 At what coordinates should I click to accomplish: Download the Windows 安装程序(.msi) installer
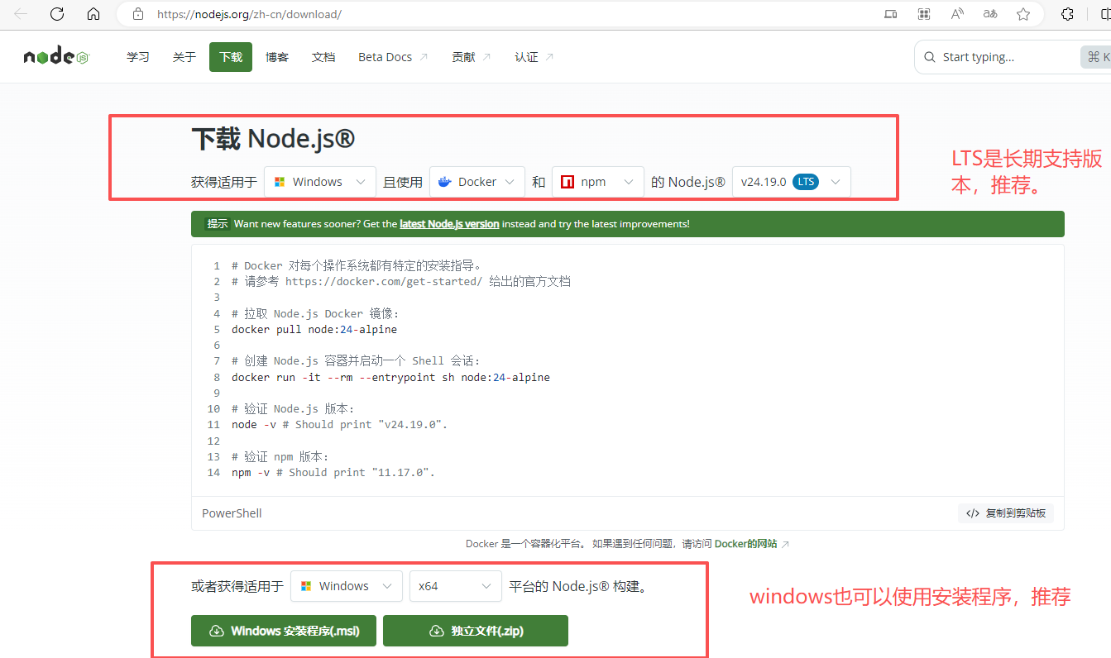click(285, 631)
